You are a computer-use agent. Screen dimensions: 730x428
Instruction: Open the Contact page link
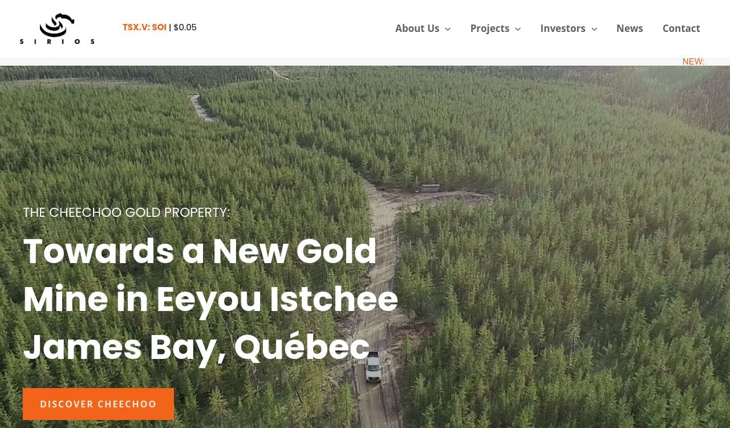tap(681, 29)
